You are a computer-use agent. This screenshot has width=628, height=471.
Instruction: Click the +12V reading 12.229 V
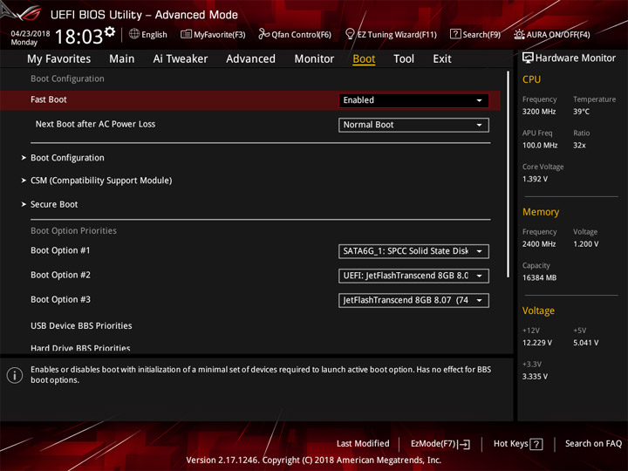click(536, 343)
